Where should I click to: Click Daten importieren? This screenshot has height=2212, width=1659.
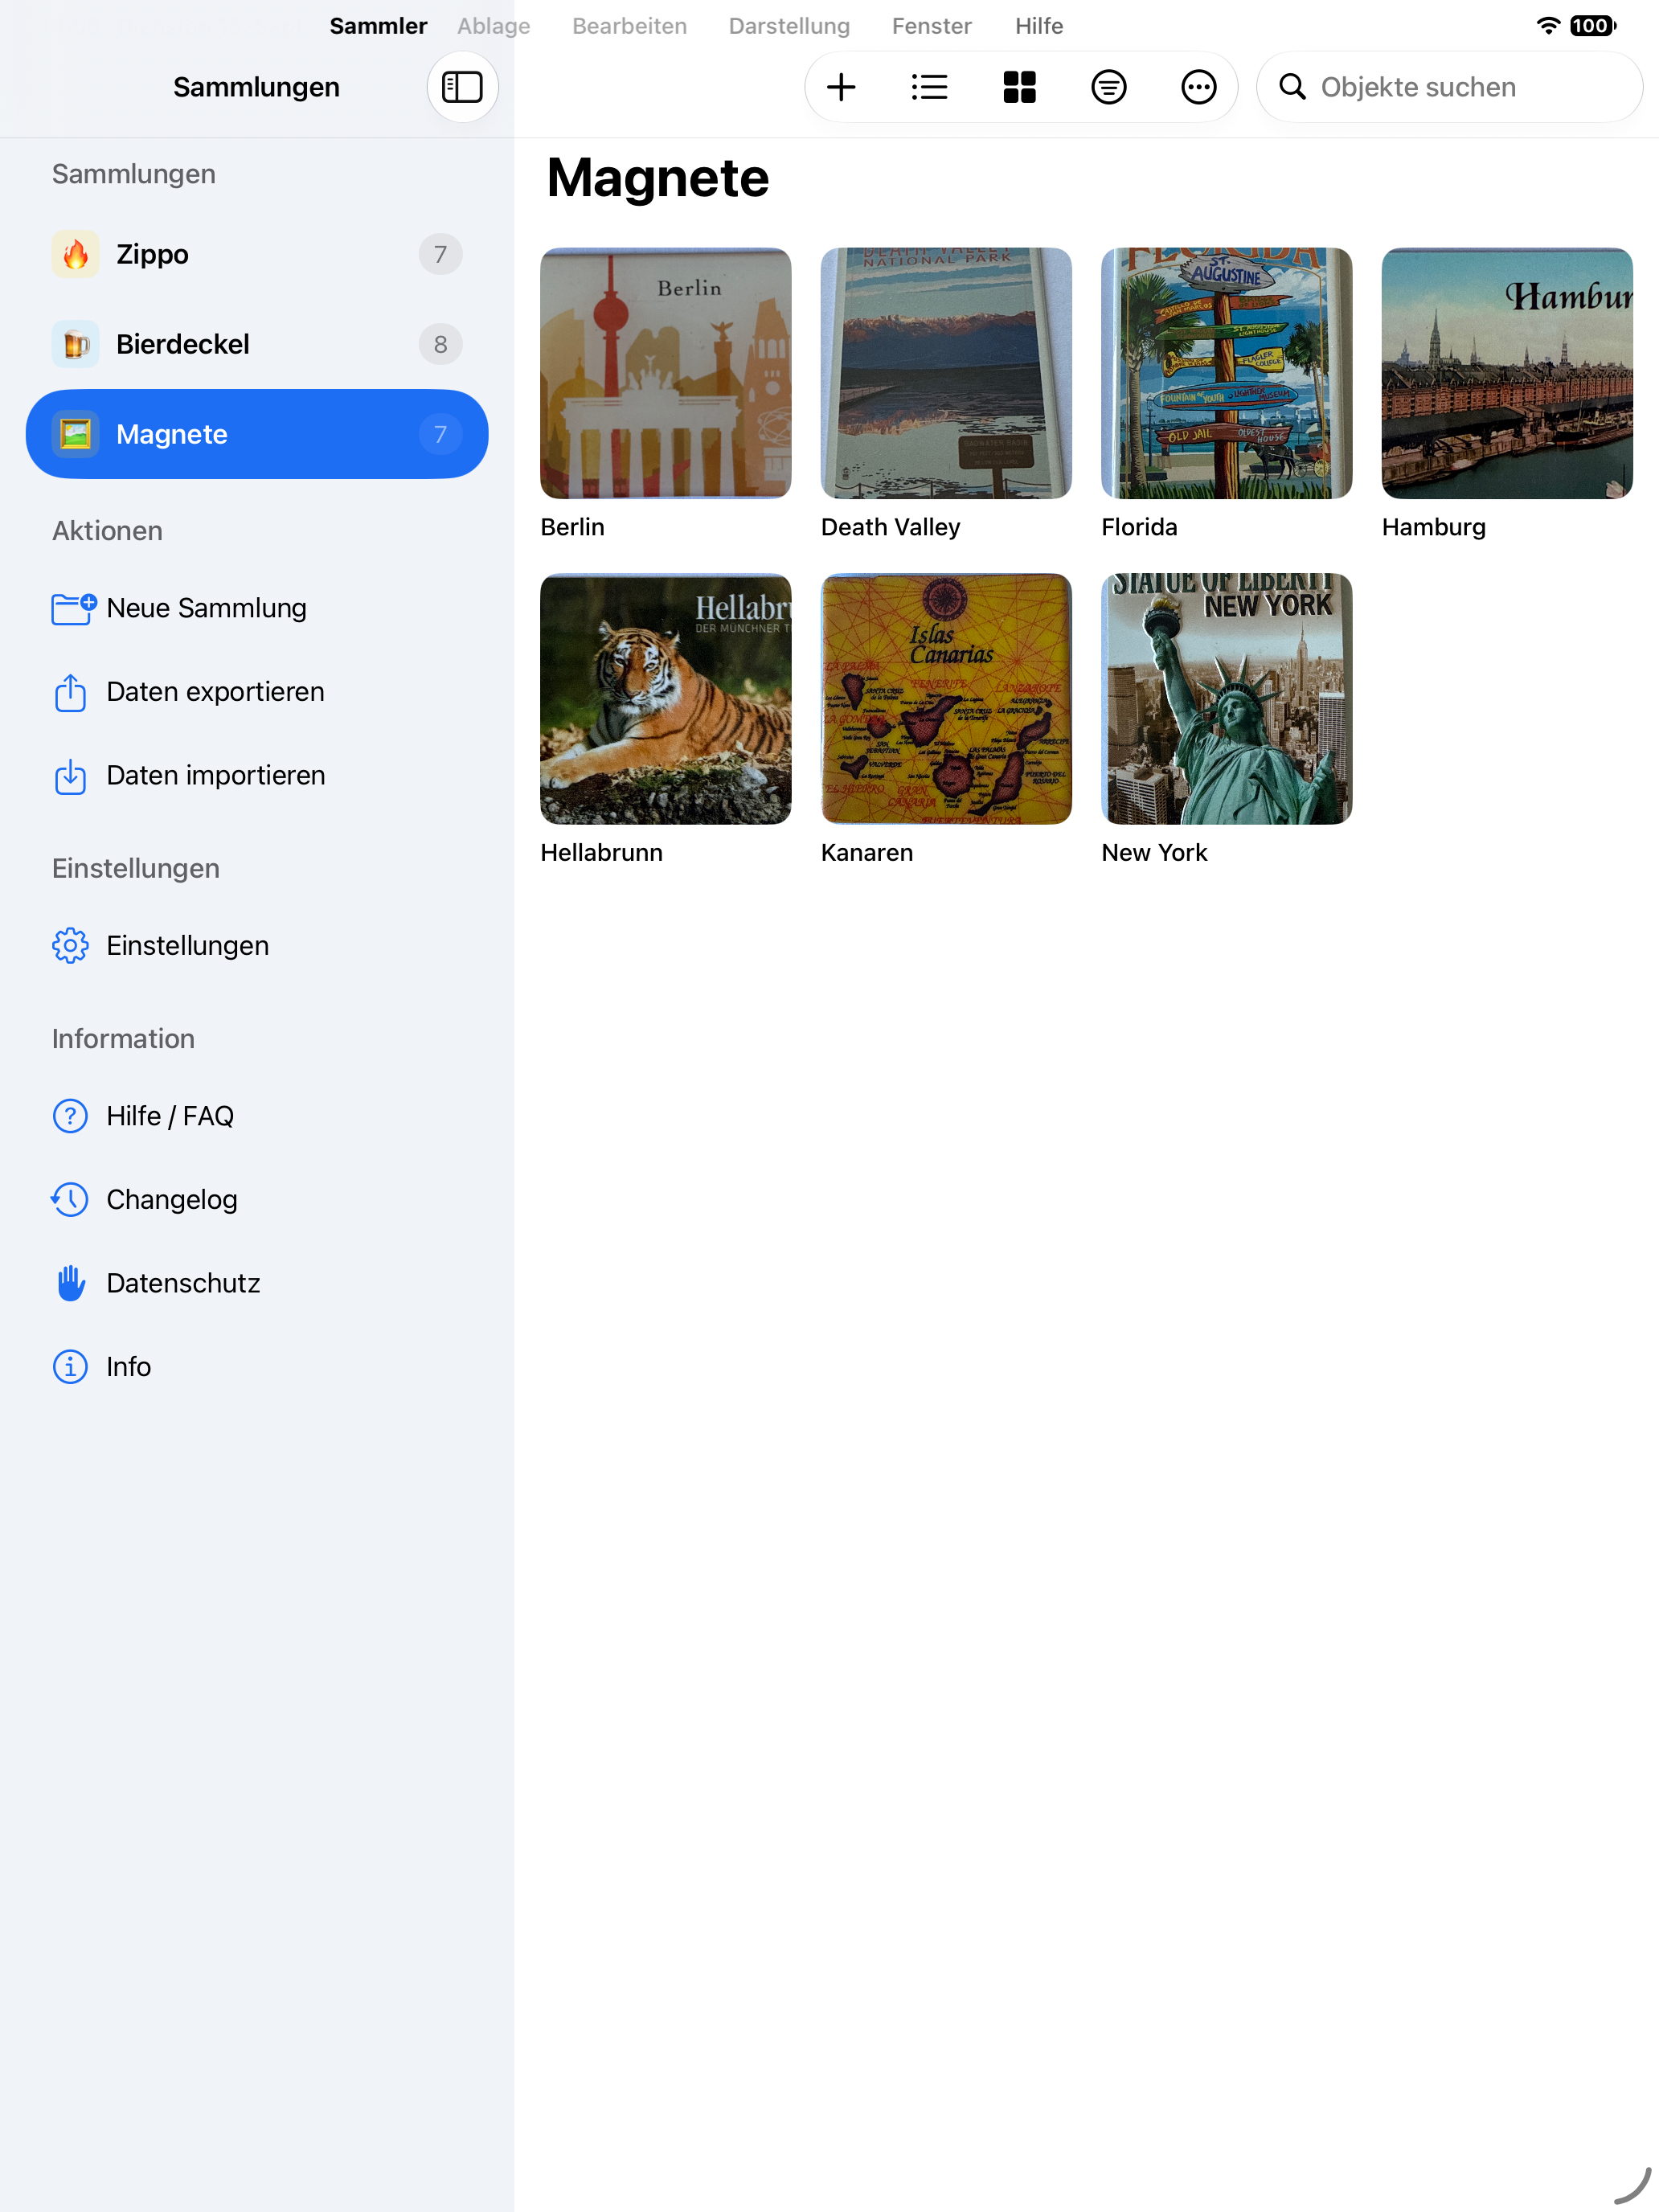pyautogui.click(x=257, y=775)
